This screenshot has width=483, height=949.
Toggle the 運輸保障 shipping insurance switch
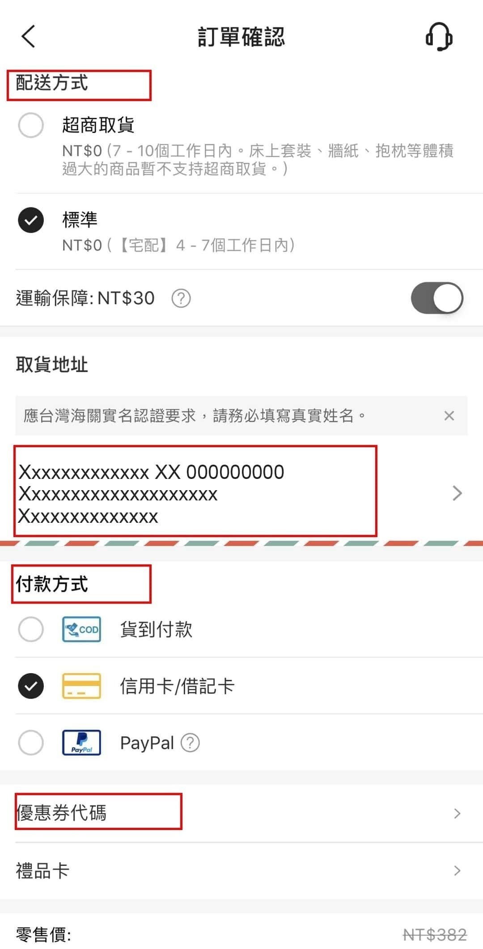(x=437, y=298)
